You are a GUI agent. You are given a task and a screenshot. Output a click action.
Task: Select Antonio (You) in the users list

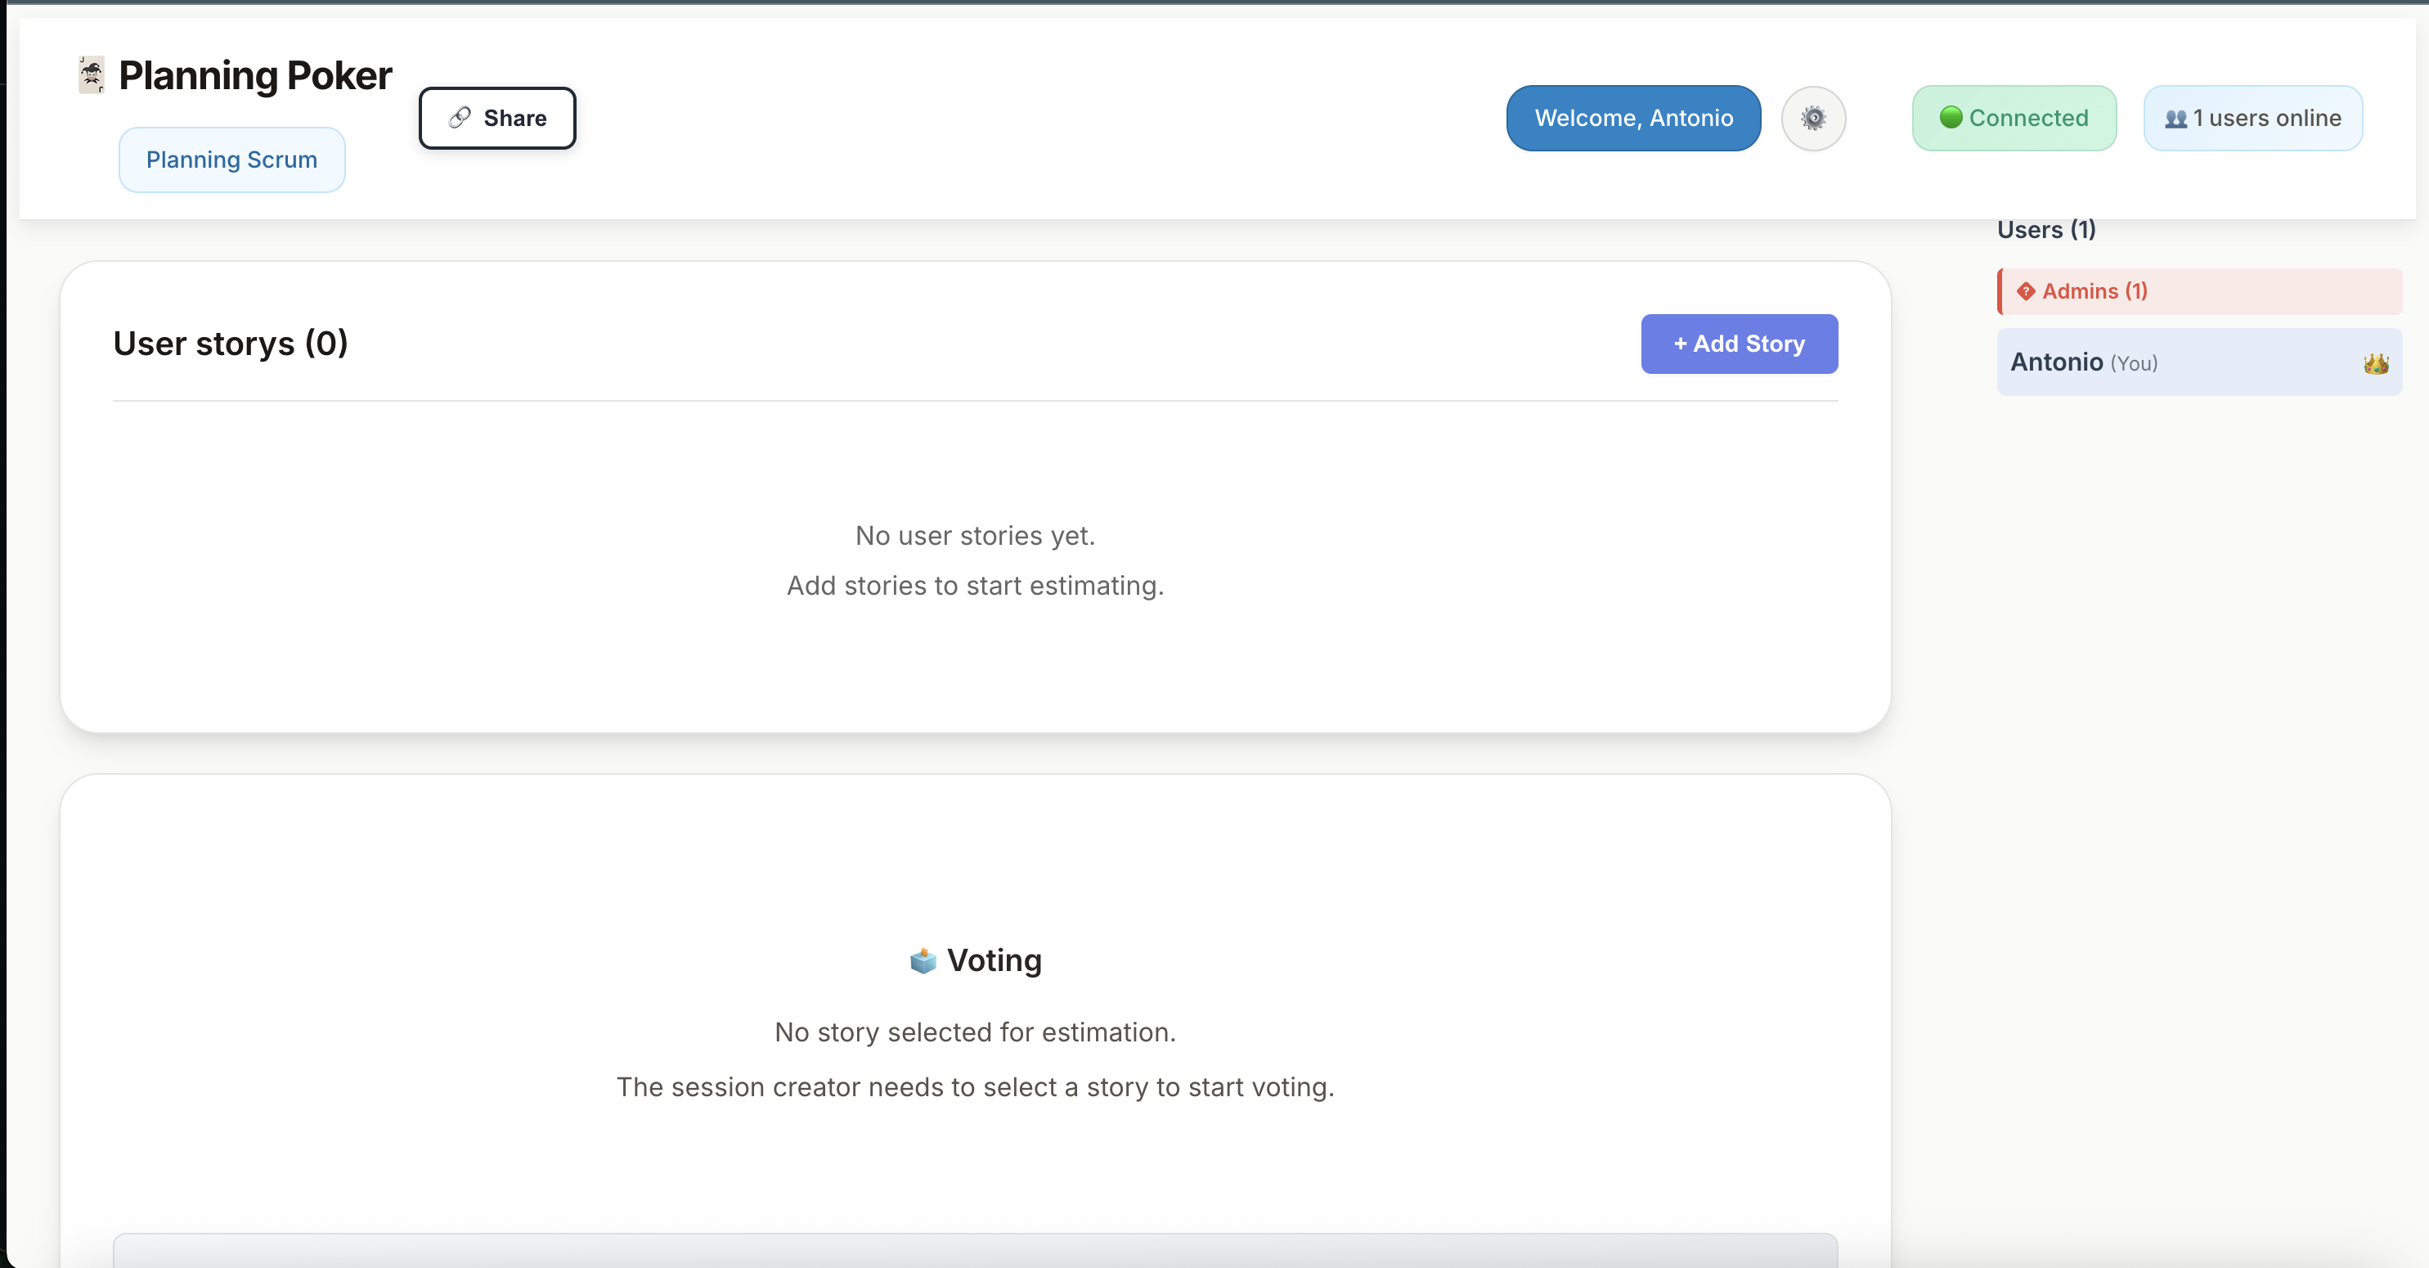click(2084, 362)
